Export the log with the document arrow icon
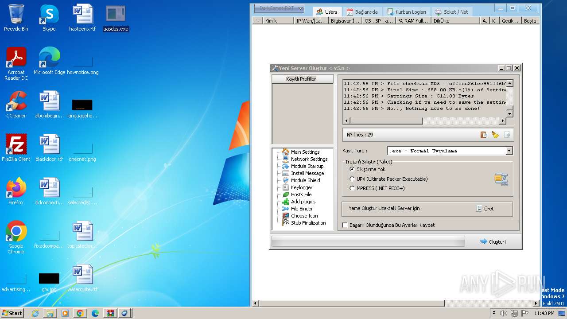Viewport: 567px width, 319px height. [x=507, y=135]
